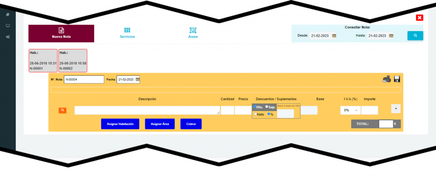Click the gears icon in left sidebar
The image size is (436, 178).
[x=8, y=37]
